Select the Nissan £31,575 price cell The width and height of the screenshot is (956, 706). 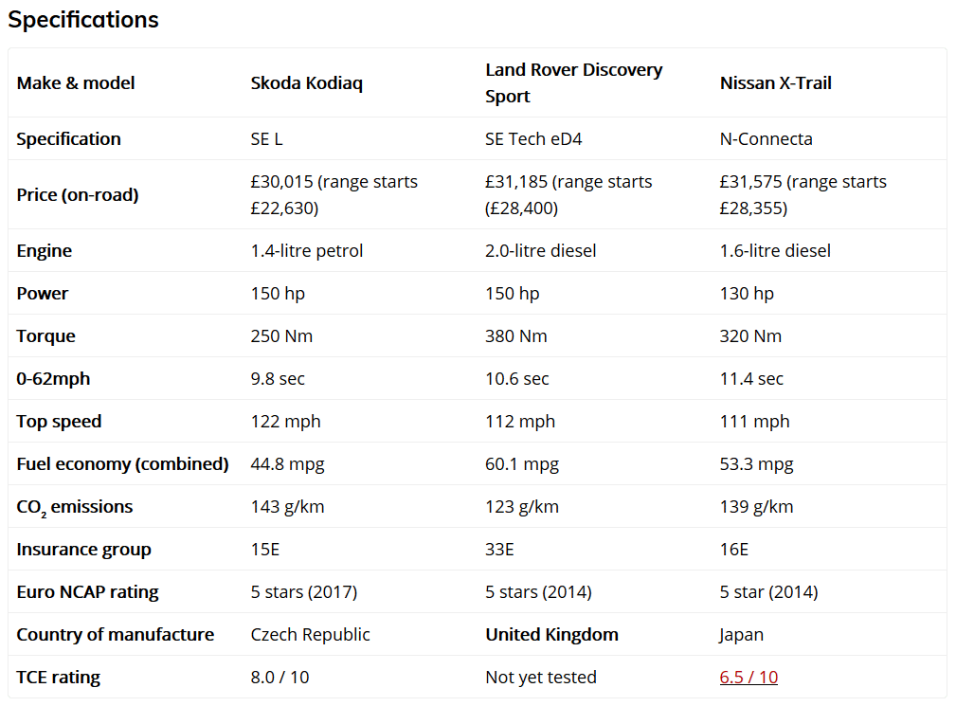(x=803, y=195)
